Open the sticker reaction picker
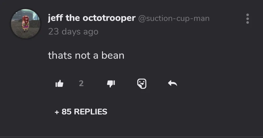This screenshot has width=263, height=138. (x=142, y=84)
